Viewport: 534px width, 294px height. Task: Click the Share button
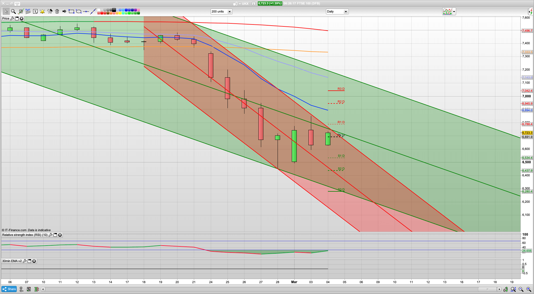click(x=9, y=289)
